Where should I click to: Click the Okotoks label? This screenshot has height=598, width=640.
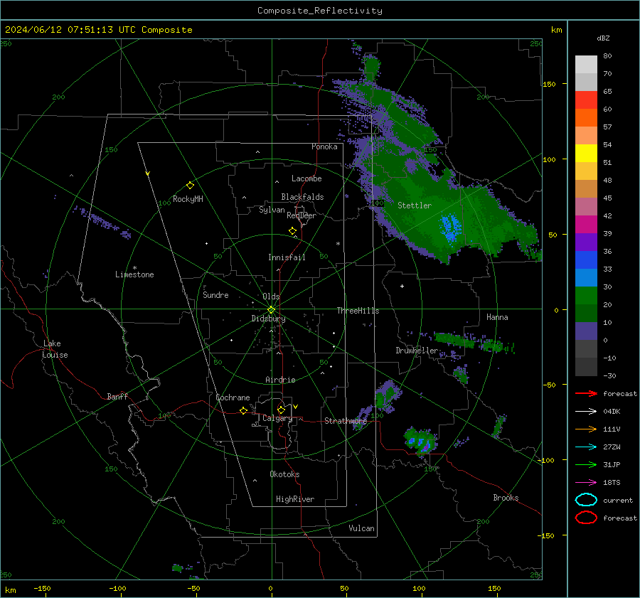284,474
